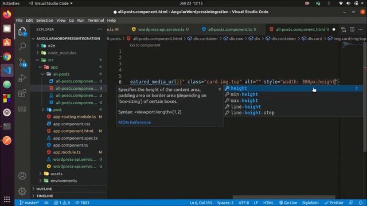367x206 pixels.
Task: Open the Terminal icon in the dock
Action: 7,126
